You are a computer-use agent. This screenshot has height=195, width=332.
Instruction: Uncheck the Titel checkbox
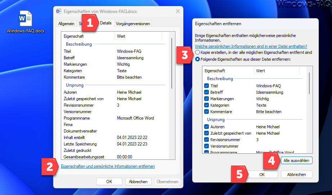pyautogui.click(x=206, y=86)
